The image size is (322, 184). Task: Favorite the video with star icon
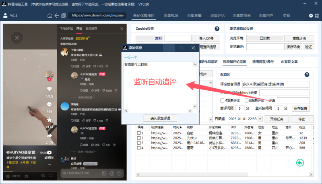pos(49,120)
